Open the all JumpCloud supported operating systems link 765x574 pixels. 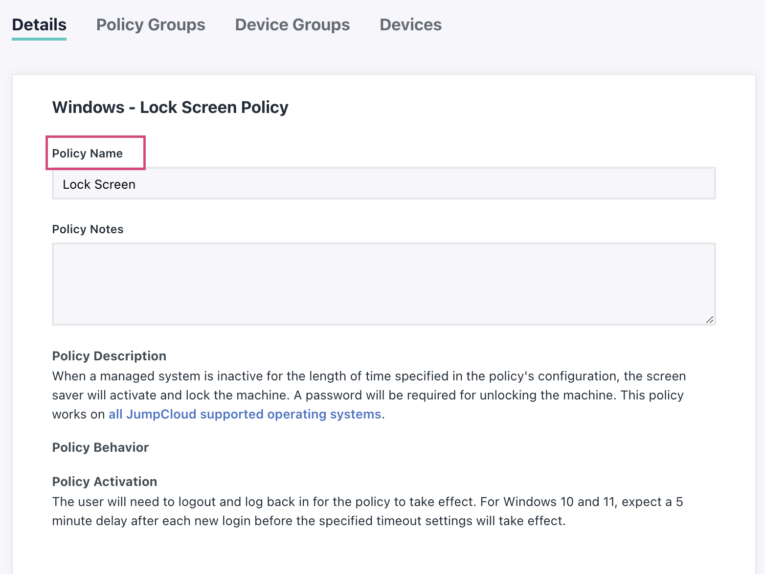coord(245,414)
